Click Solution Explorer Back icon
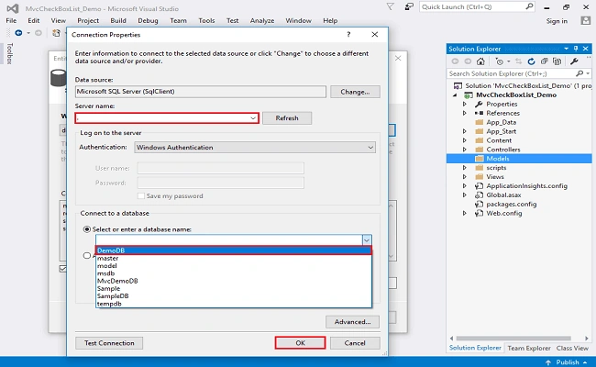Screen dimensions: 596x367 (x=455, y=61)
